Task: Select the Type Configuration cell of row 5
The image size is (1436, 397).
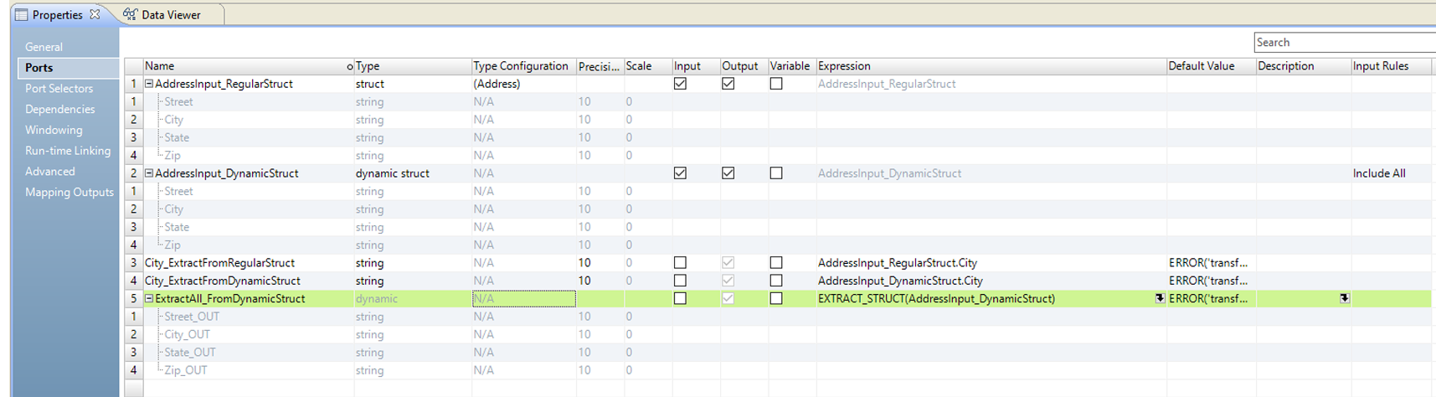Action: [523, 299]
